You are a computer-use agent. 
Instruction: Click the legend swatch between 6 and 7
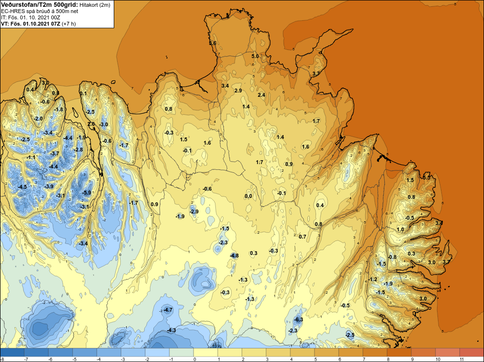351,352
